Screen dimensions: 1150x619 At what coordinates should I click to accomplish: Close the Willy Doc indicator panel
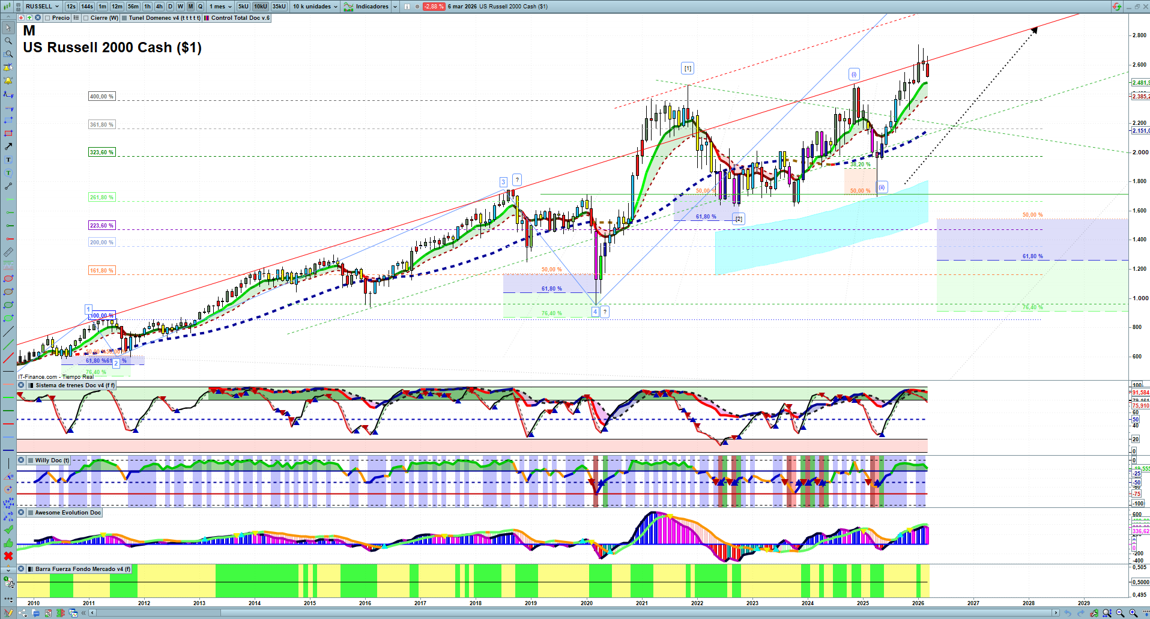[x=21, y=460]
